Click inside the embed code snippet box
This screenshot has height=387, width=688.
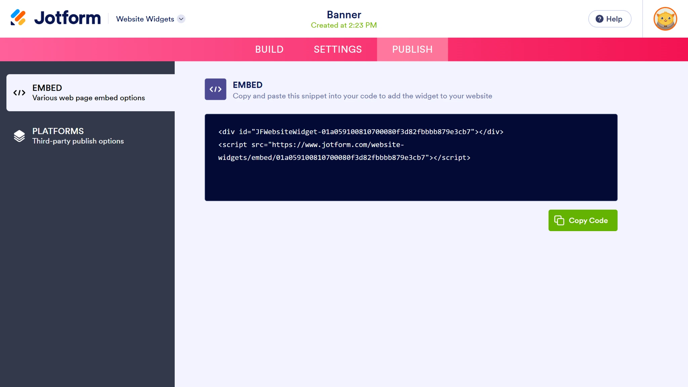(x=411, y=157)
